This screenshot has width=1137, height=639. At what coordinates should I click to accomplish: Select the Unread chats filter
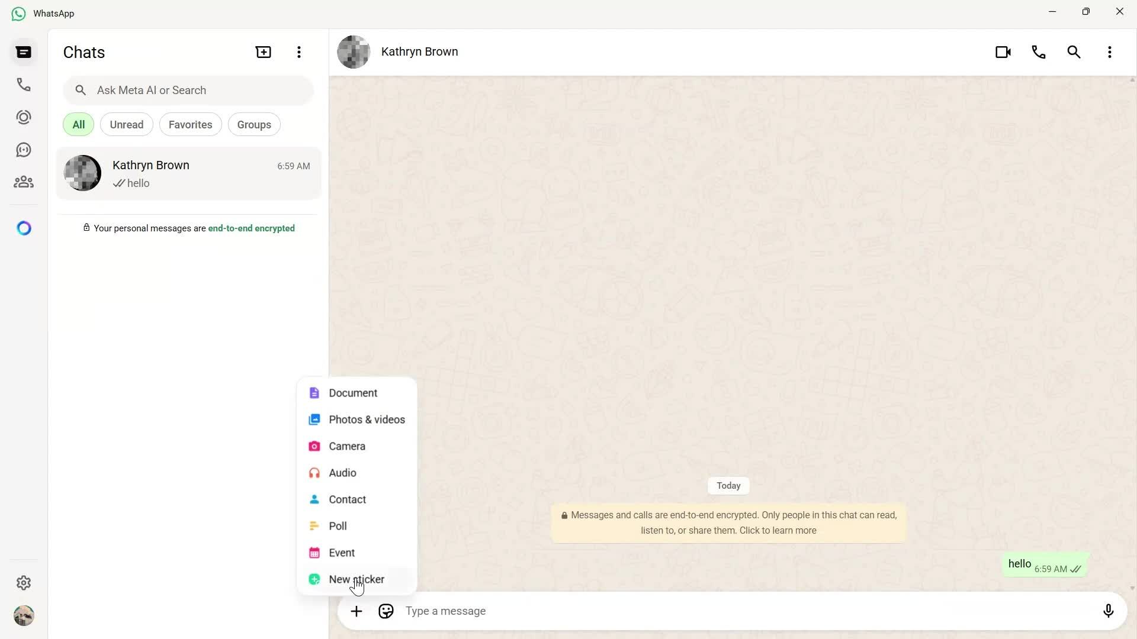click(126, 124)
